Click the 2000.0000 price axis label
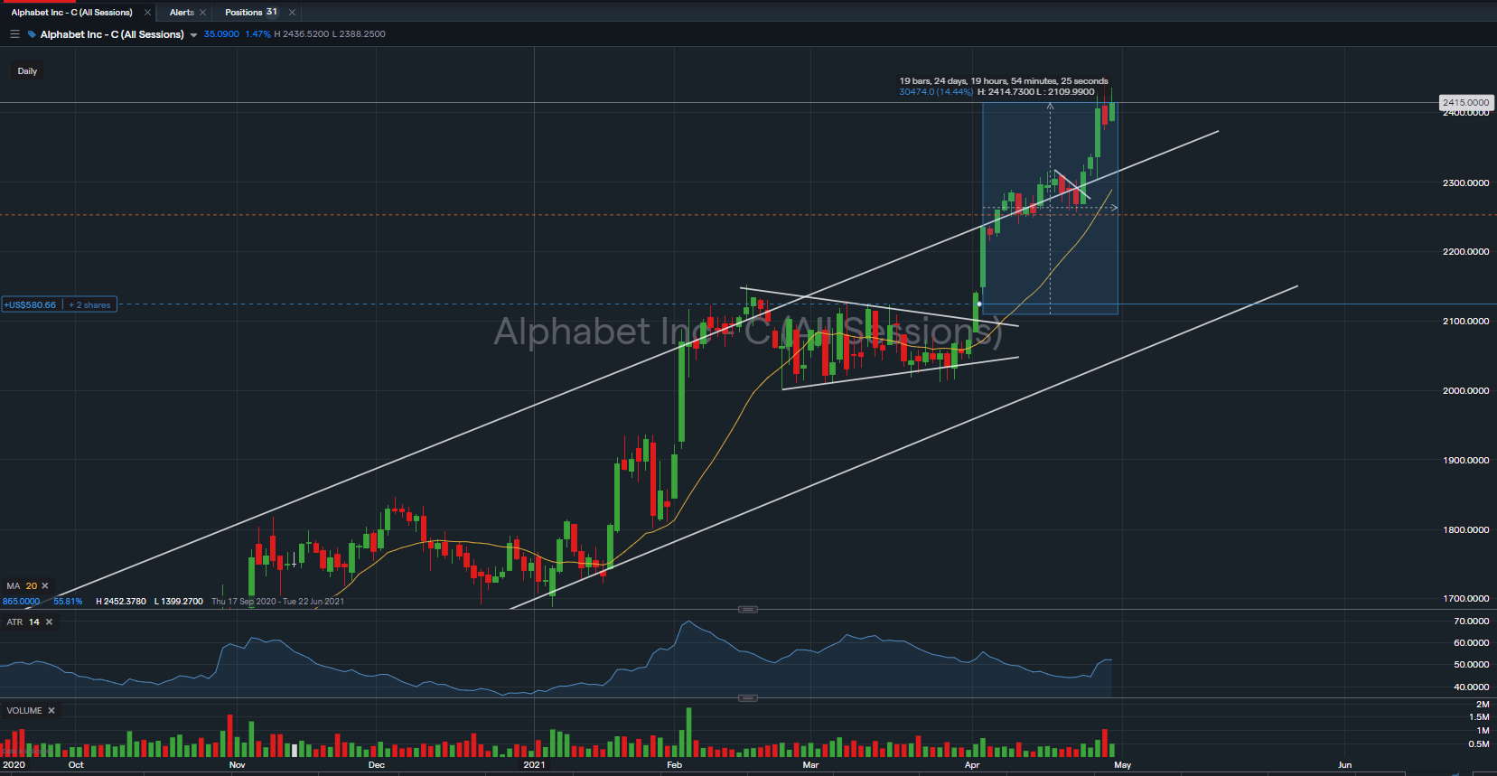 (1465, 391)
